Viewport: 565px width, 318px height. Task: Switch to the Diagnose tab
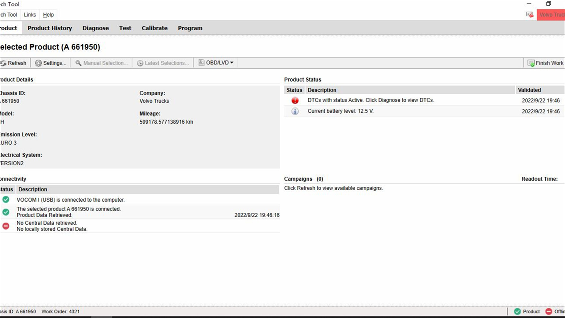point(95,28)
